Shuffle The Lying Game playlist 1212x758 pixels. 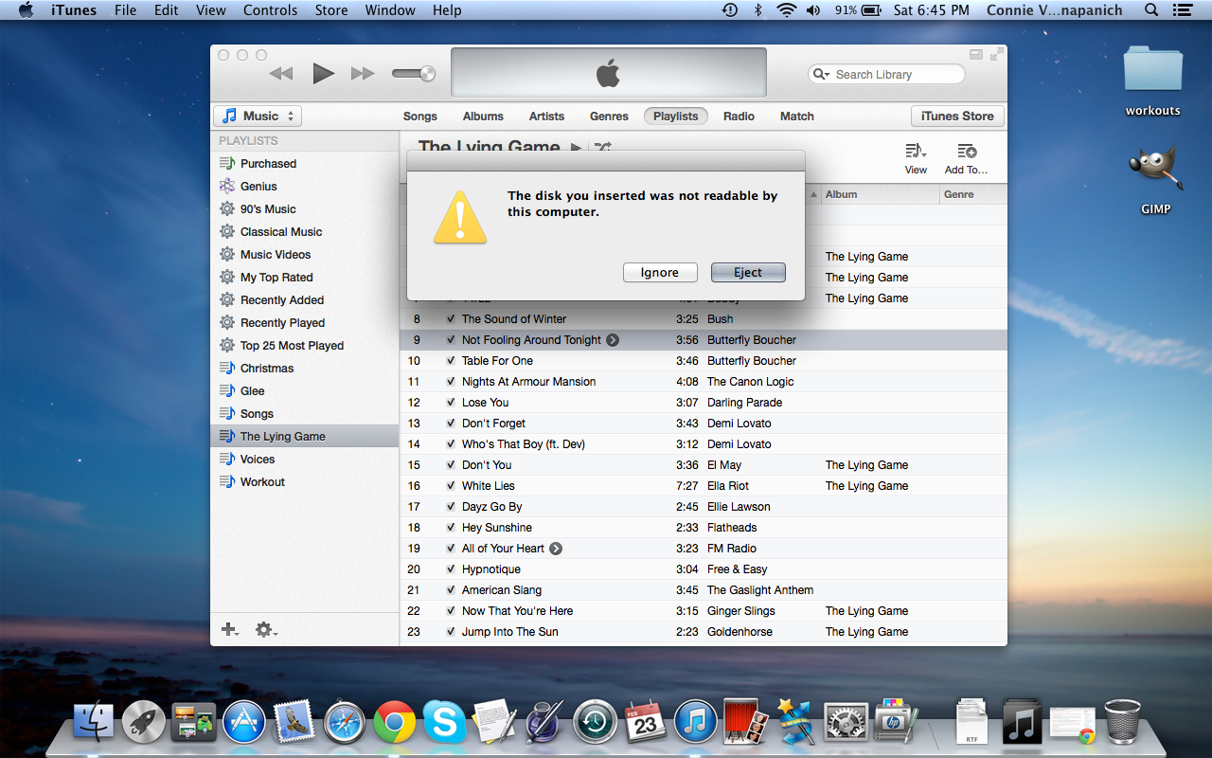tap(602, 148)
